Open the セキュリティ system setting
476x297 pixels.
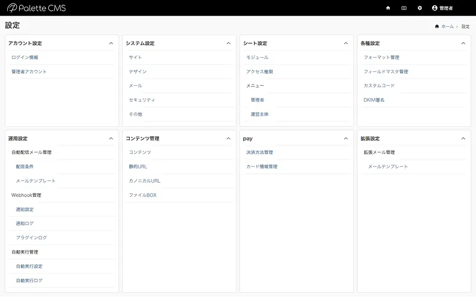pos(142,100)
